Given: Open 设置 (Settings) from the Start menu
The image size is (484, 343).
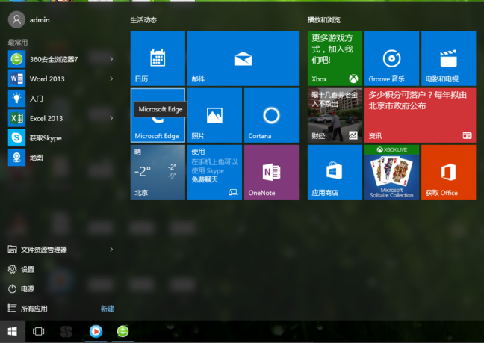Looking at the screenshot, I should (27, 269).
